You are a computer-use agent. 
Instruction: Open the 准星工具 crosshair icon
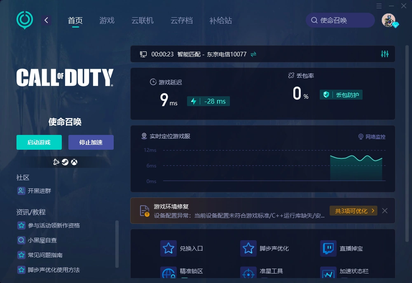pyautogui.click(x=248, y=272)
